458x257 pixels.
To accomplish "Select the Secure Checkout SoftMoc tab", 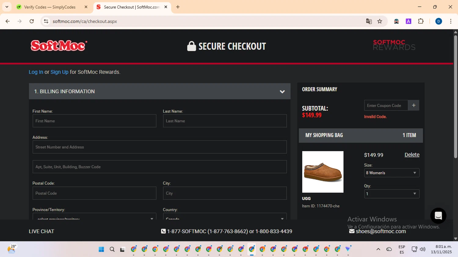I will pos(132,7).
